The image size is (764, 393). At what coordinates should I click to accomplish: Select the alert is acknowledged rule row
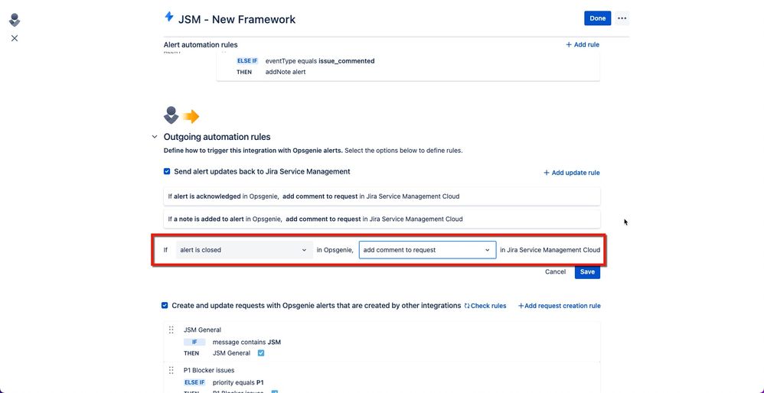click(382, 196)
